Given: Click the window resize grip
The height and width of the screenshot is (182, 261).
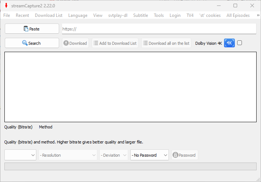Looking at the screenshot, I should pos(258,179).
